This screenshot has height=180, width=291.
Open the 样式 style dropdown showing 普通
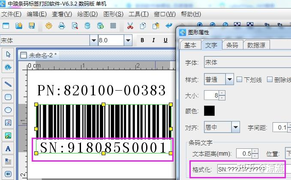(x=230, y=79)
